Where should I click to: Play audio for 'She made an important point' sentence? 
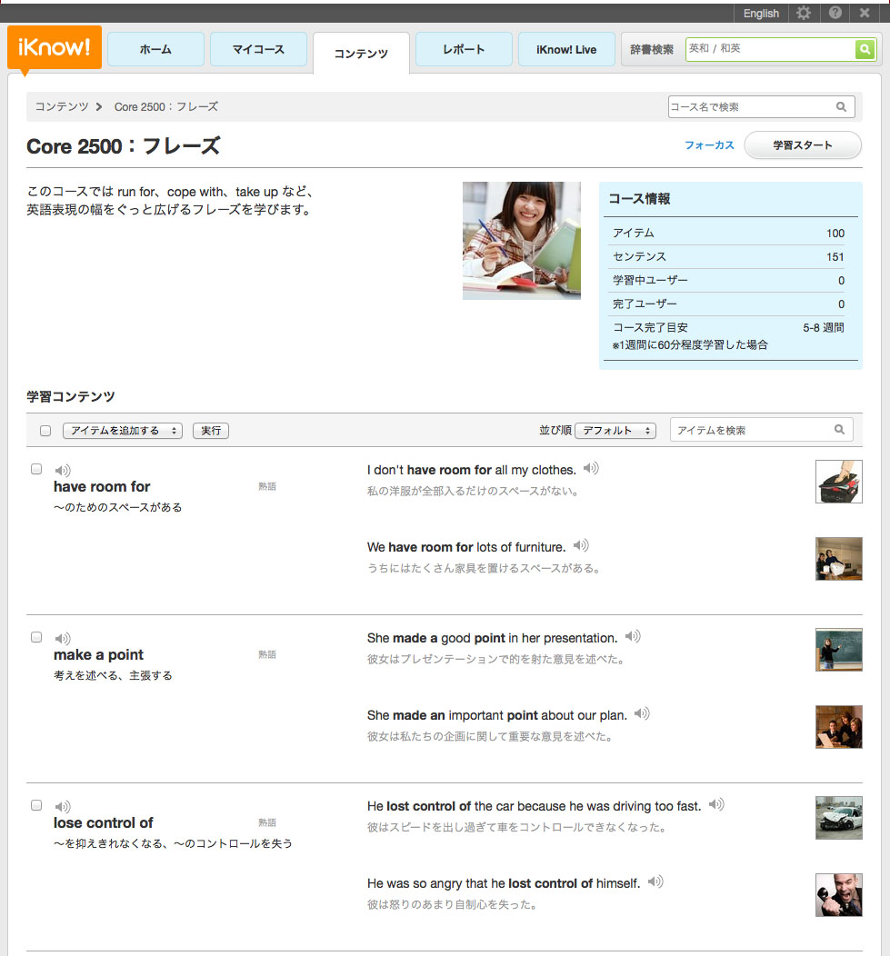[x=642, y=713]
